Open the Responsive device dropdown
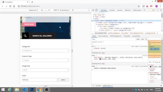This screenshot has height=92, width=163. coord(33,10)
